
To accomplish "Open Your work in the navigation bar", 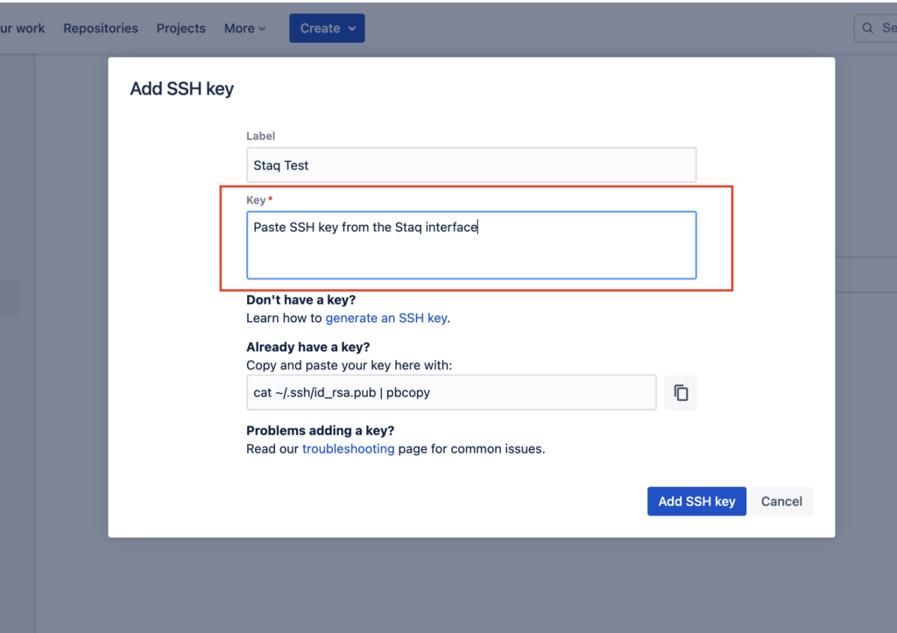I will click(23, 28).
